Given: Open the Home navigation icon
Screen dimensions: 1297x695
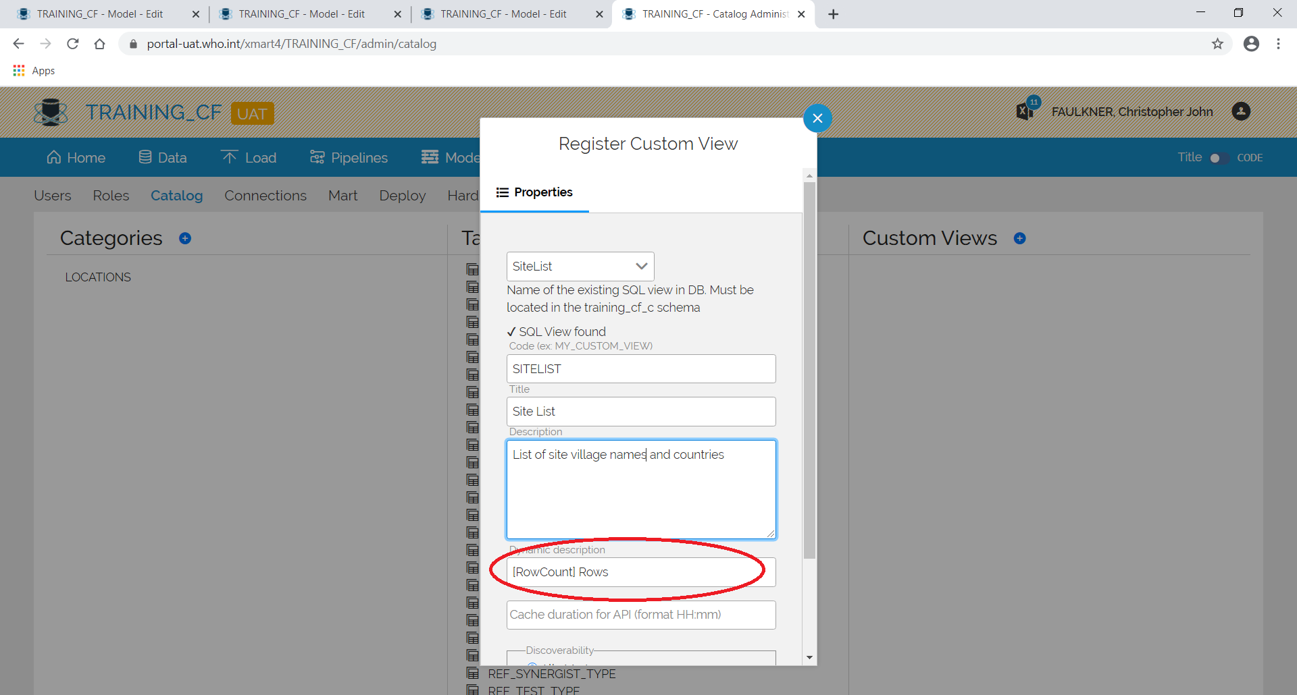Looking at the screenshot, I should click(54, 157).
